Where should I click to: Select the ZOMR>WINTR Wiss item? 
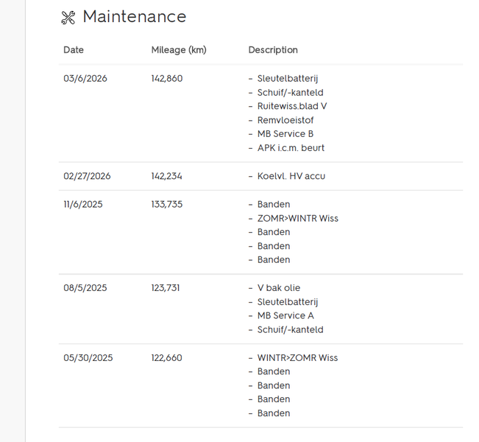297,218
